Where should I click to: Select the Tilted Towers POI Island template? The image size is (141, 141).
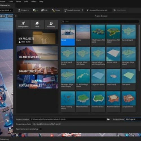pos(98,35)
